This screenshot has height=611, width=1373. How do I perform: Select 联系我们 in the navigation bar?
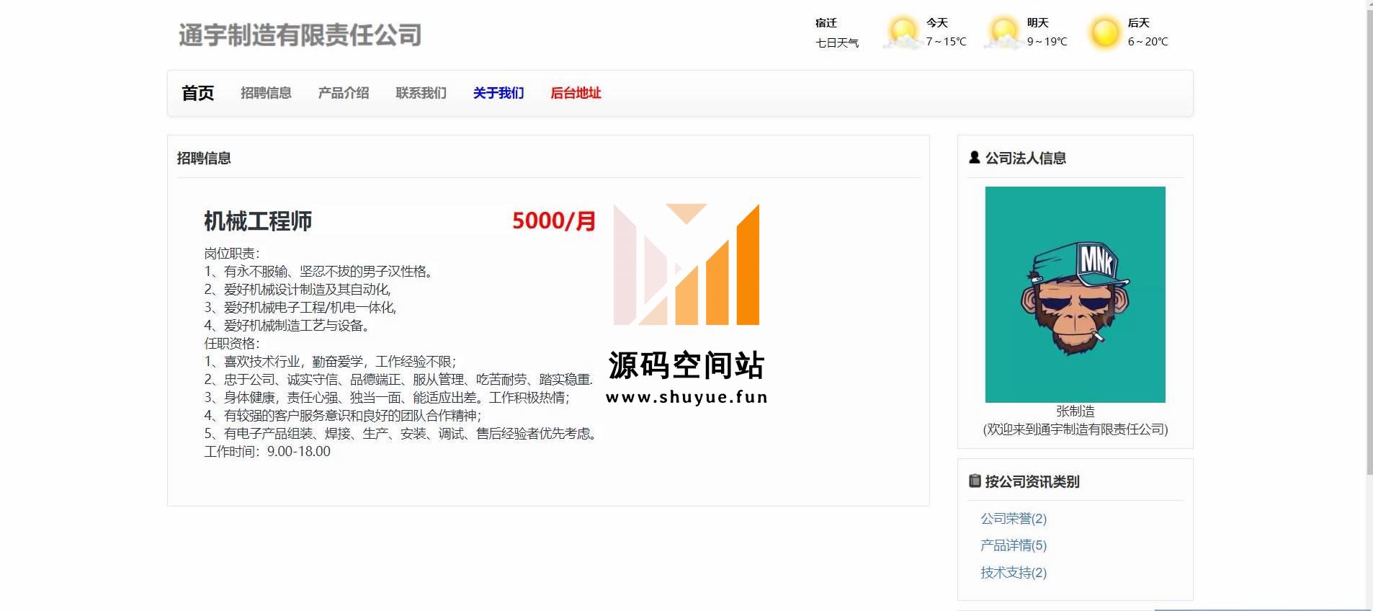(x=421, y=93)
